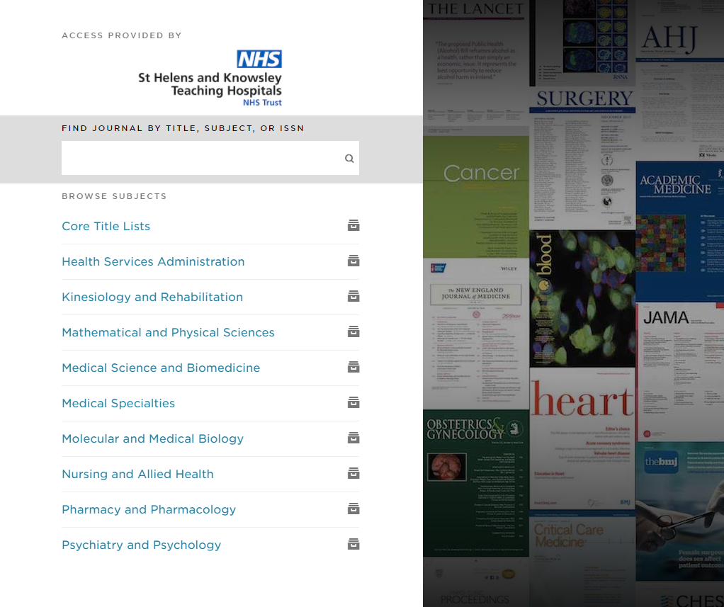
Task: Select the JAMA journal cover
Action: (x=680, y=372)
